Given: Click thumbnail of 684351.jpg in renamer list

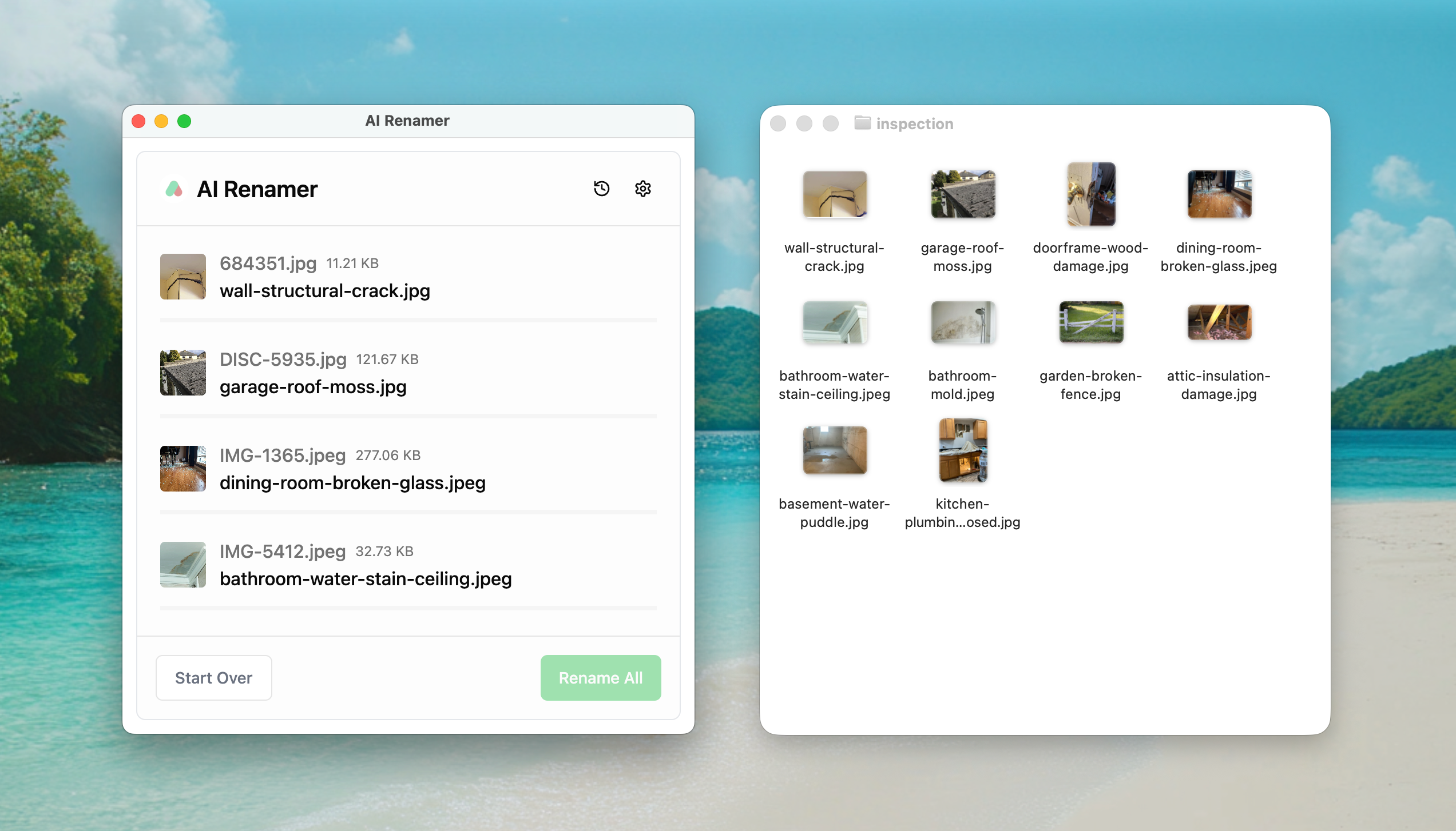Looking at the screenshot, I should [x=183, y=277].
